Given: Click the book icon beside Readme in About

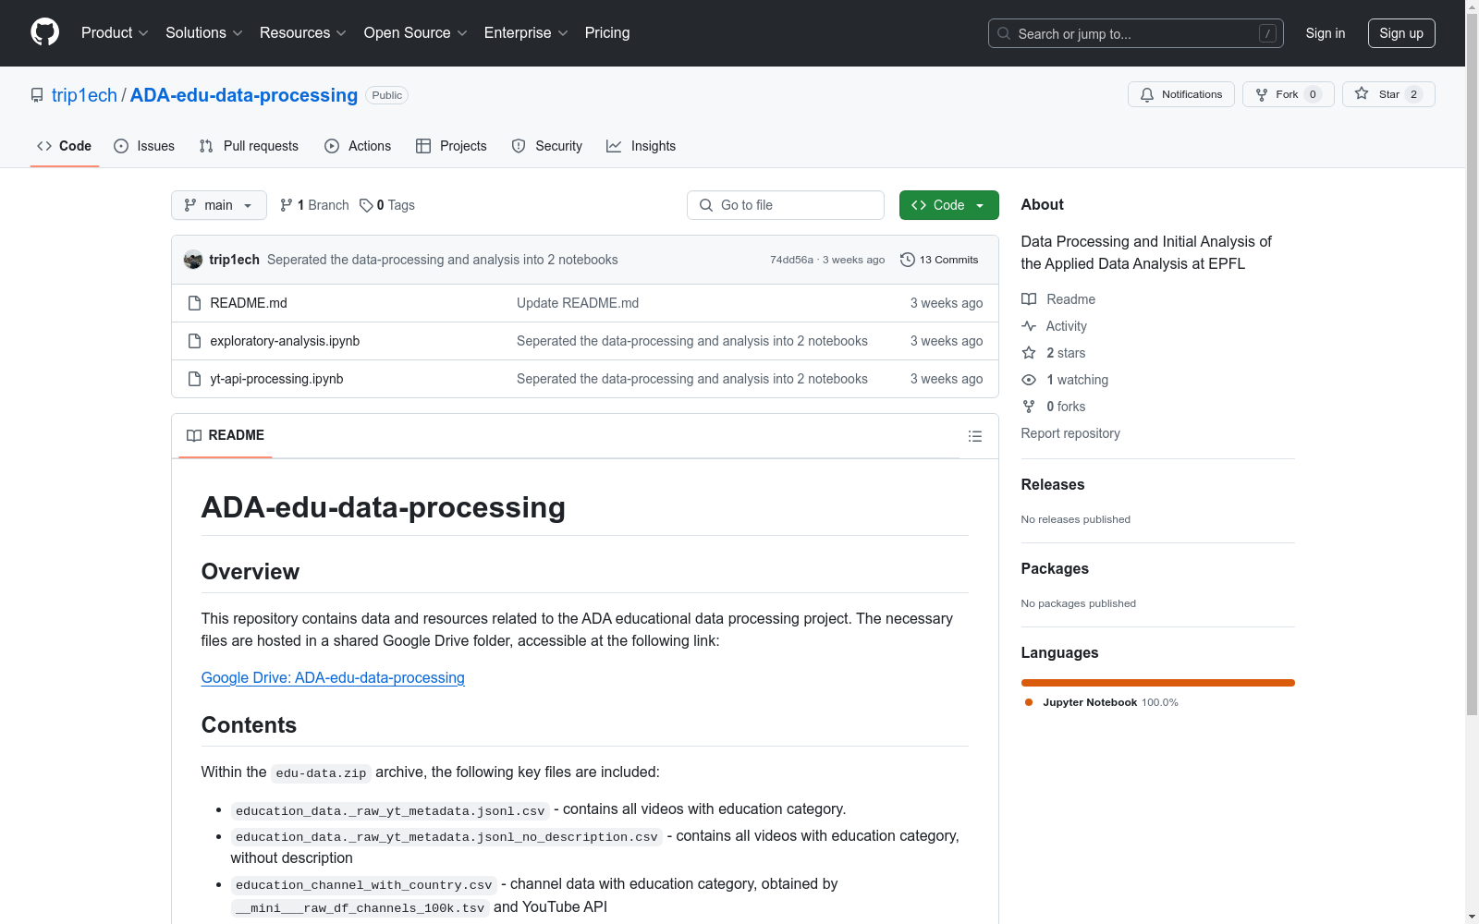Looking at the screenshot, I should 1029,299.
